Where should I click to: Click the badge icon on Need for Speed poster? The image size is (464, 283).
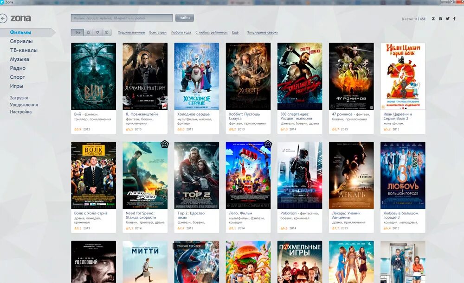pyautogui.click(x=165, y=144)
